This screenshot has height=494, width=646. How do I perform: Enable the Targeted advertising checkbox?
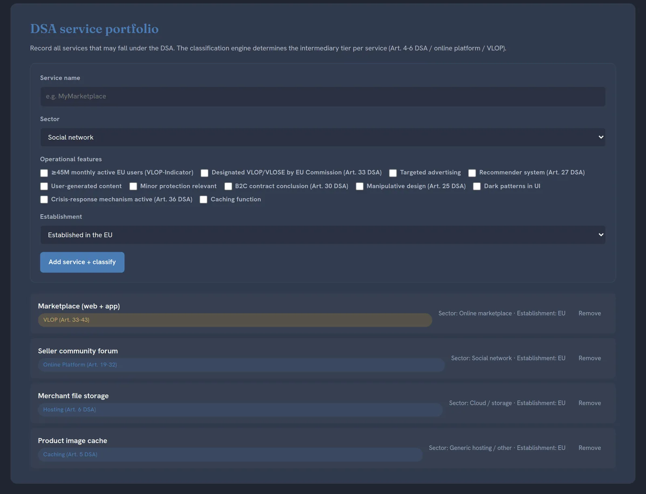click(x=393, y=173)
